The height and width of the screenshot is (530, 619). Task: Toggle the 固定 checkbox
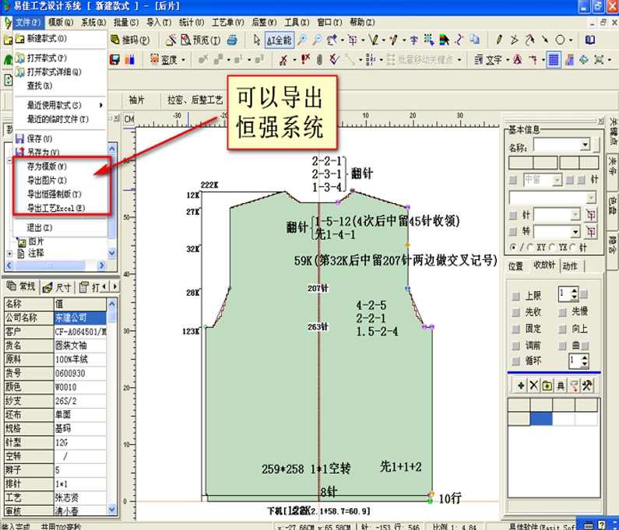point(515,329)
